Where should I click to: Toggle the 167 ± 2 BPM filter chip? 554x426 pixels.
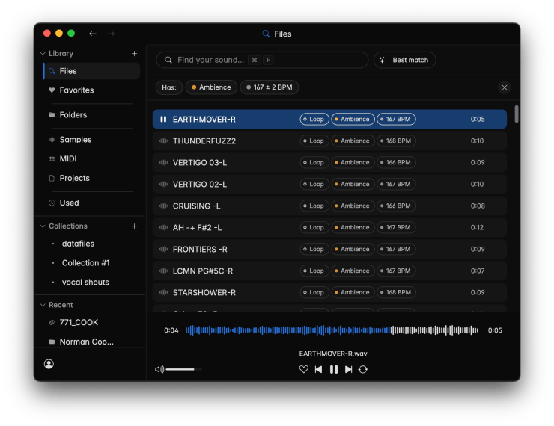click(x=270, y=87)
